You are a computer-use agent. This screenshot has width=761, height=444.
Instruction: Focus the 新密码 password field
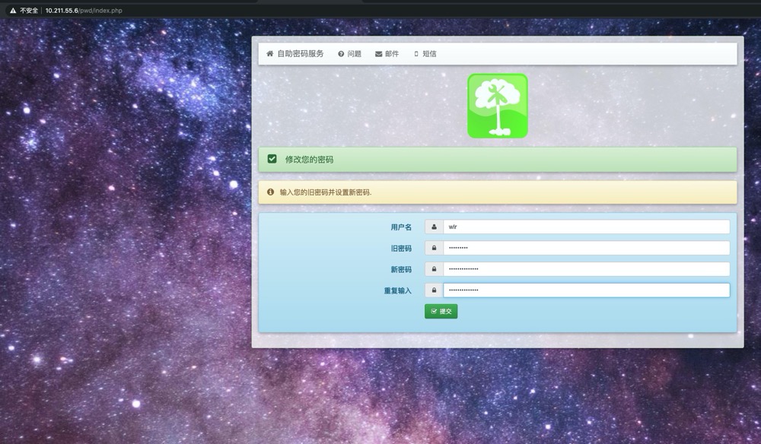(x=586, y=269)
